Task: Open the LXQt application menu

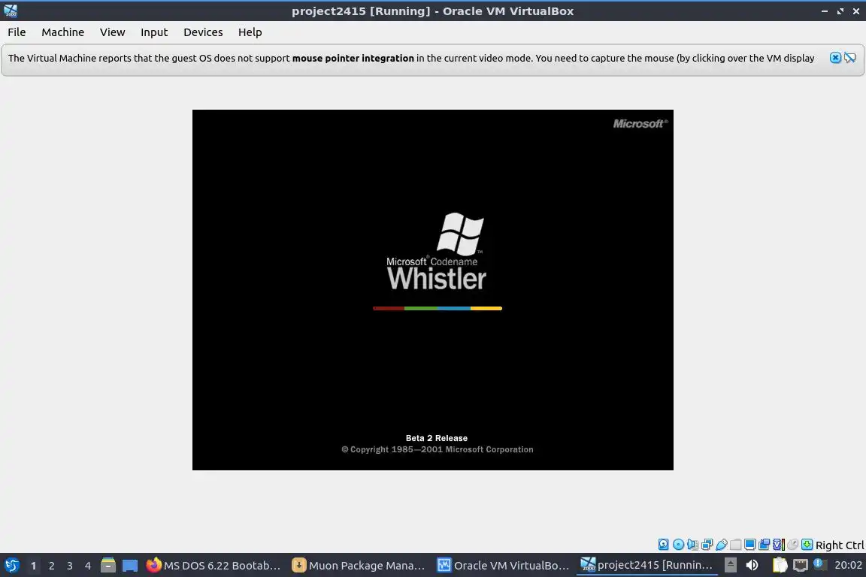Action: point(11,565)
